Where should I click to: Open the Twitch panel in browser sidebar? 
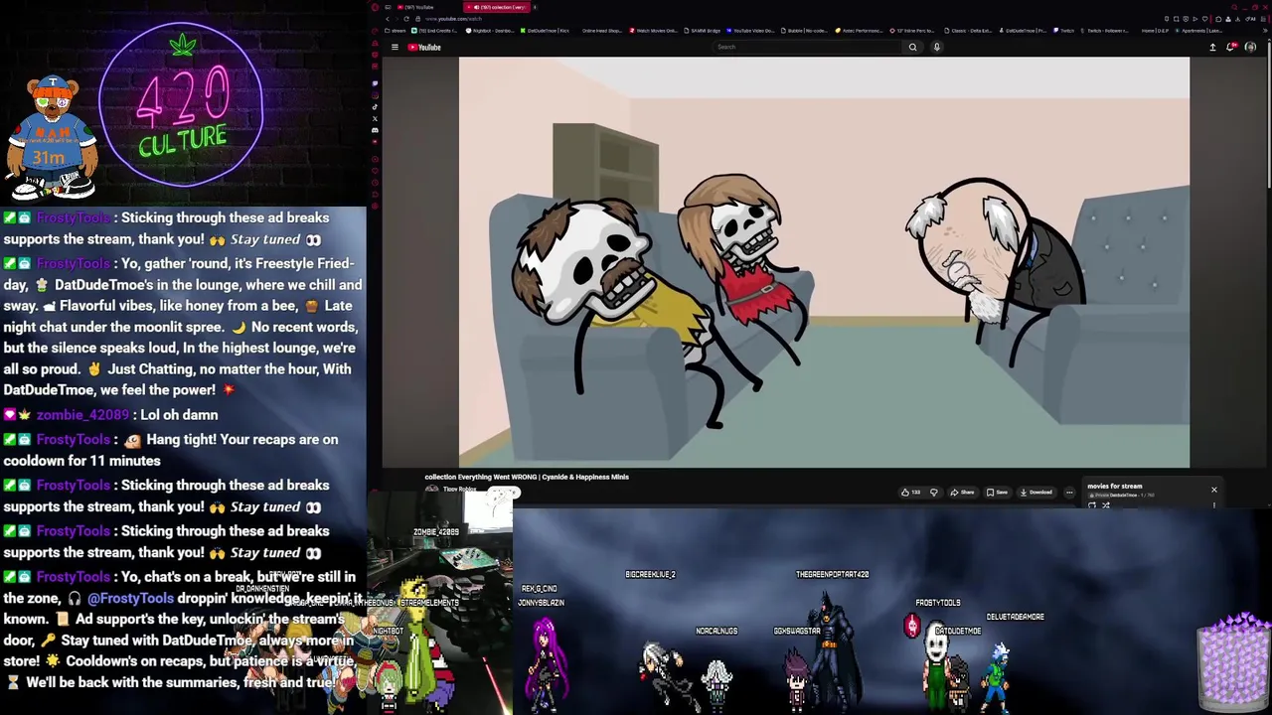[x=375, y=83]
